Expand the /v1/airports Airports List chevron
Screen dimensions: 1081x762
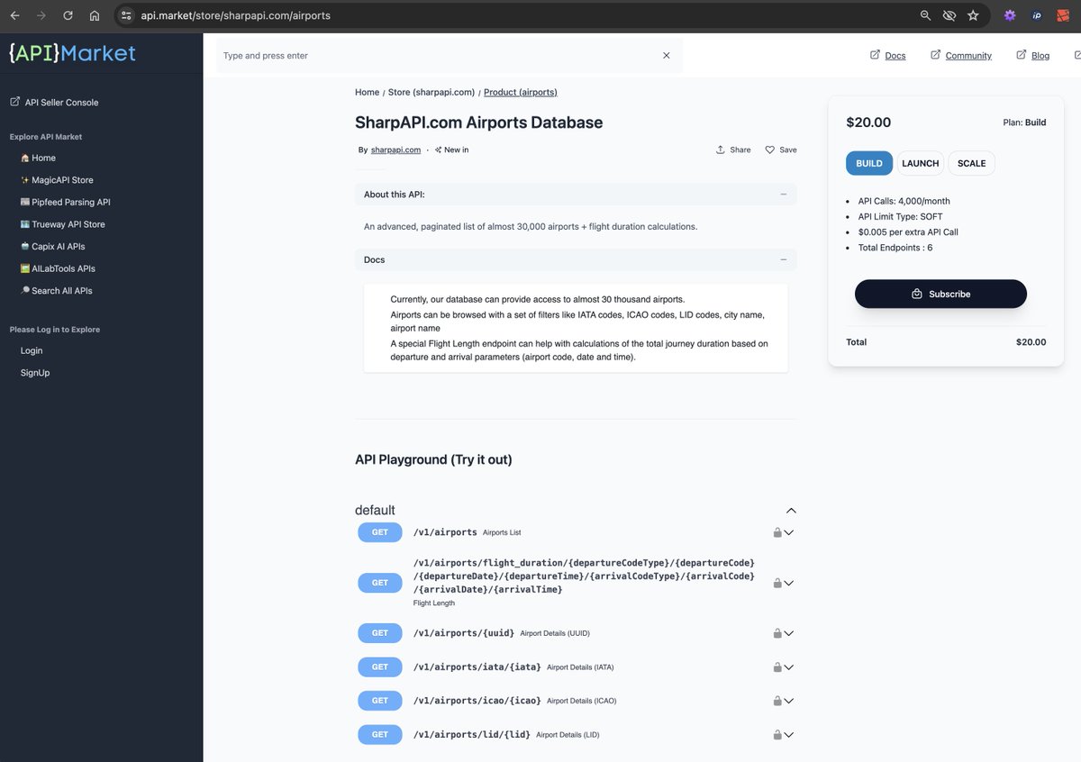(789, 532)
